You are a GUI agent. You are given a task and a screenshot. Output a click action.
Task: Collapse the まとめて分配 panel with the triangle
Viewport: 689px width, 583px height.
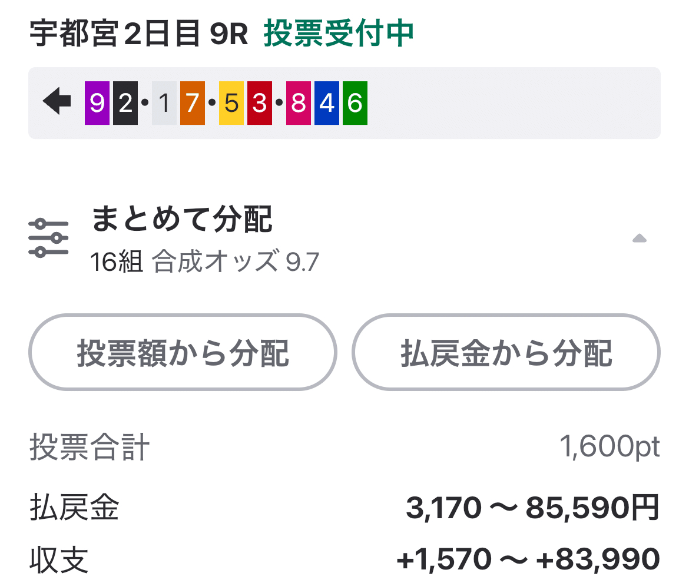640,237
